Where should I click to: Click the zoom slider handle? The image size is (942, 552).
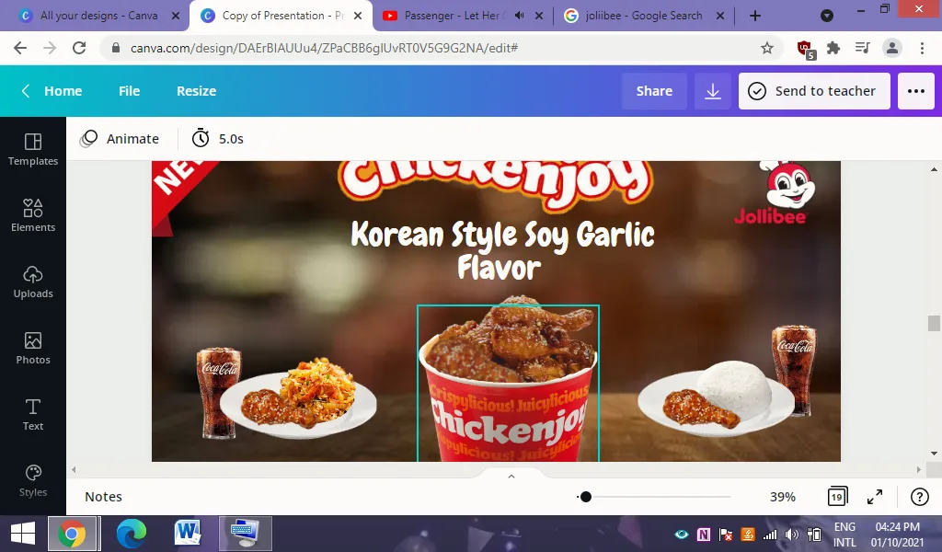586,497
